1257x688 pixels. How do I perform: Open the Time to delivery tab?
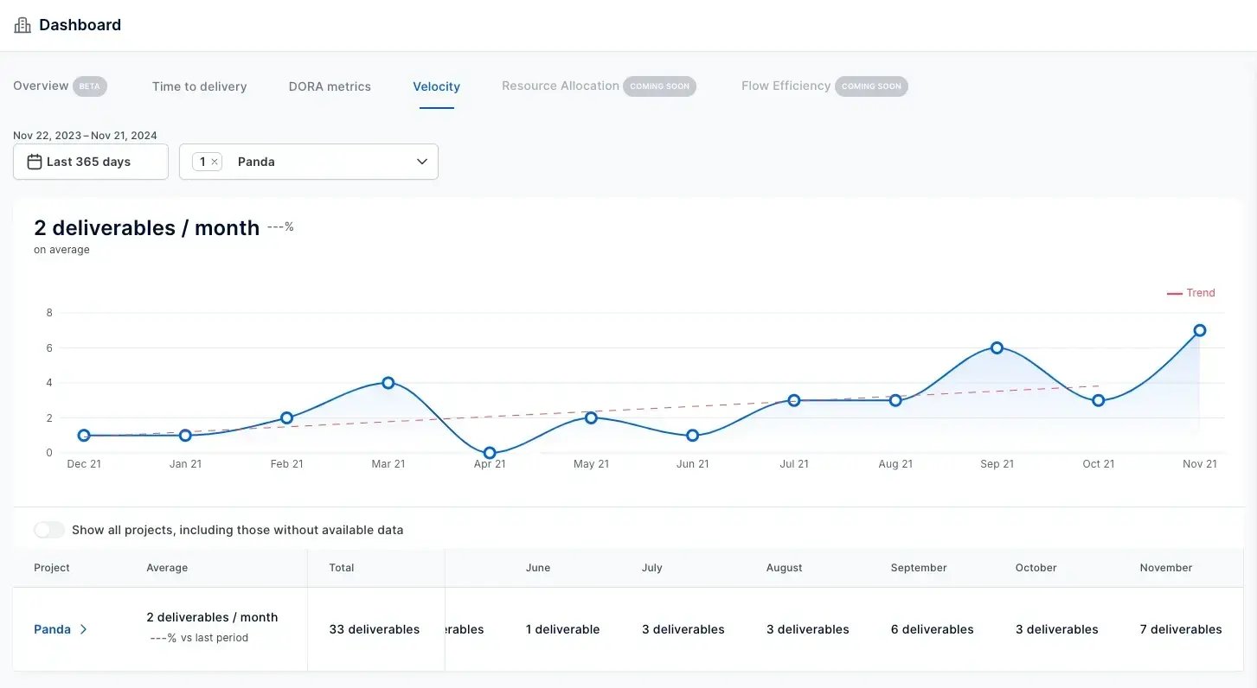click(x=199, y=86)
